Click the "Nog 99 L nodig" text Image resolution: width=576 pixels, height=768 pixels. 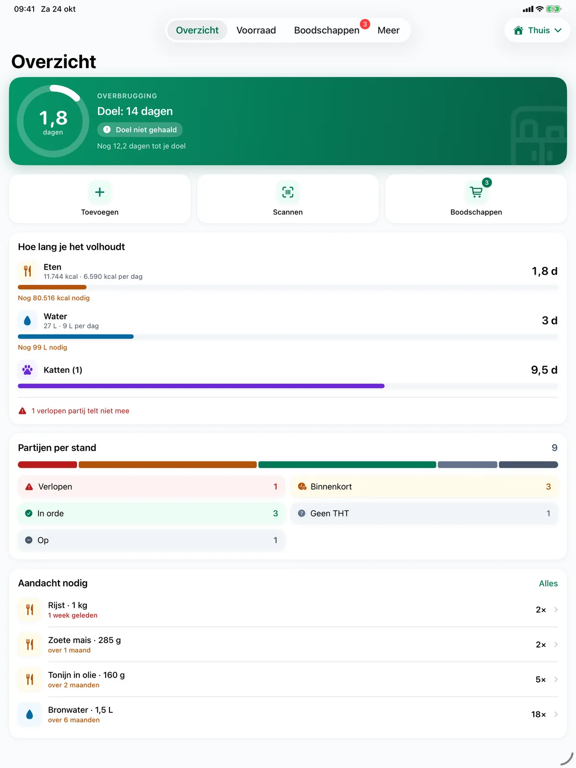[x=43, y=348]
